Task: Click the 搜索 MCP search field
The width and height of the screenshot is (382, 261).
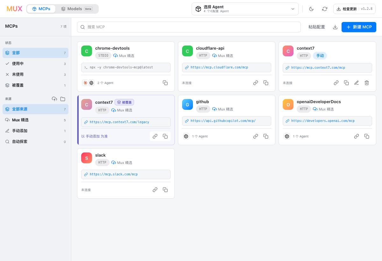Action: pos(189,27)
